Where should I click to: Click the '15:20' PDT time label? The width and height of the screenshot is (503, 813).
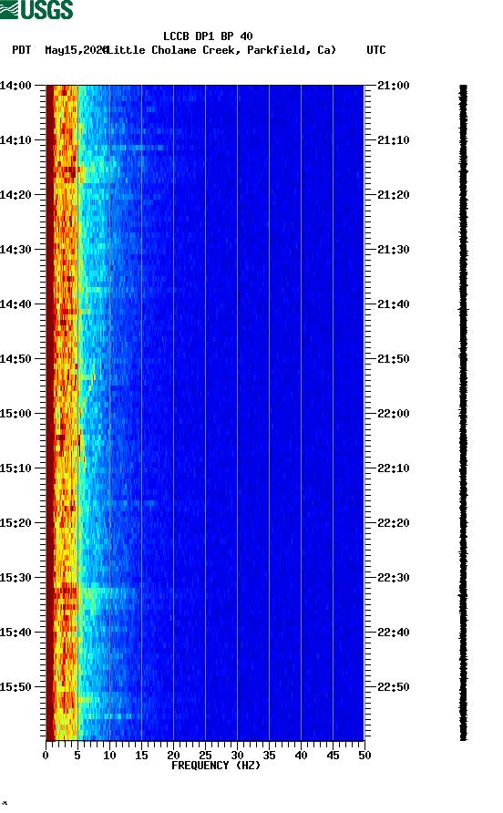click(x=15, y=523)
